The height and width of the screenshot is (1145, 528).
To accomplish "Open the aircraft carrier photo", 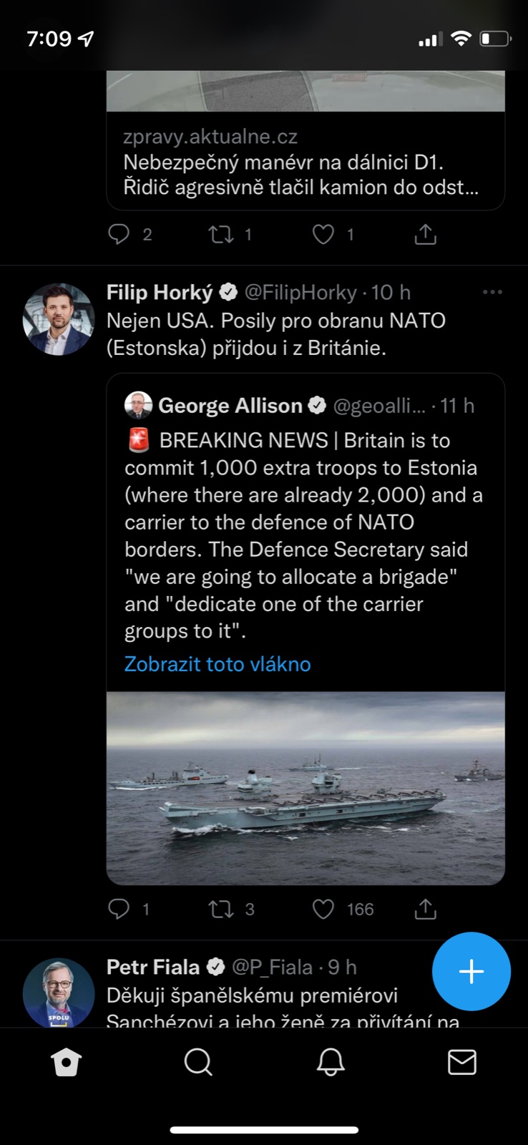I will point(305,787).
